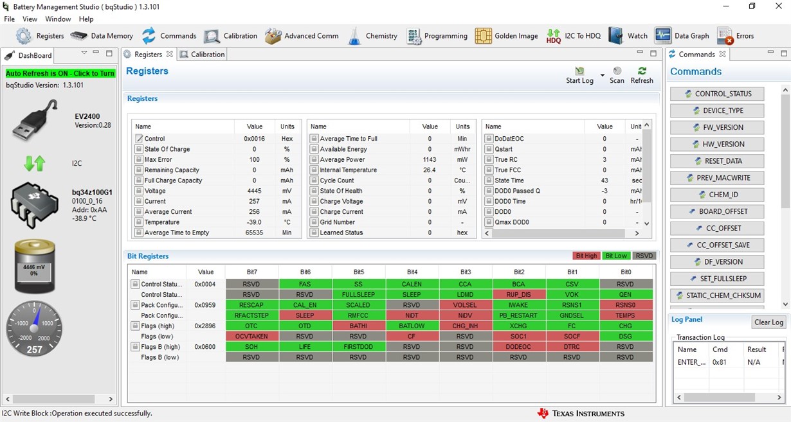Open the Registers toolbar icon

point(24,36)
